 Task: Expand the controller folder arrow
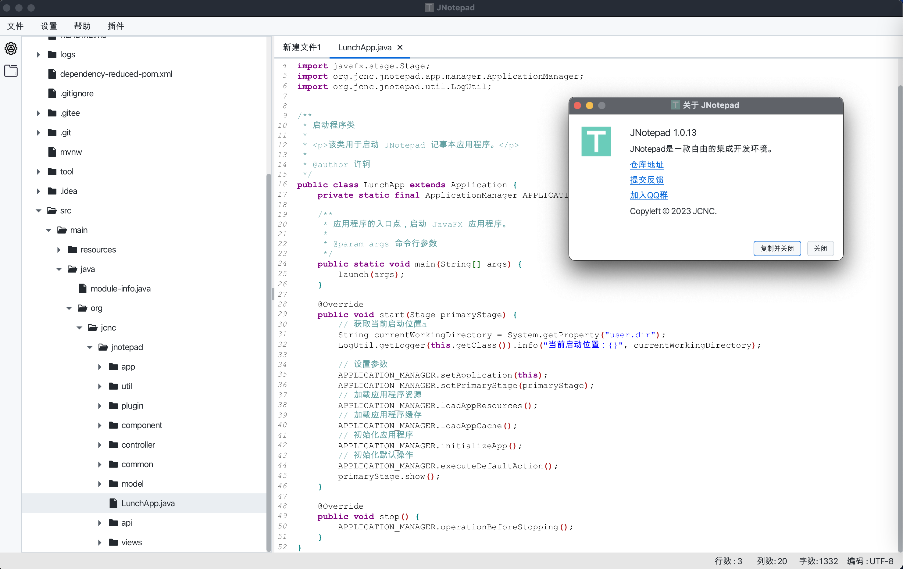point(99,445)
